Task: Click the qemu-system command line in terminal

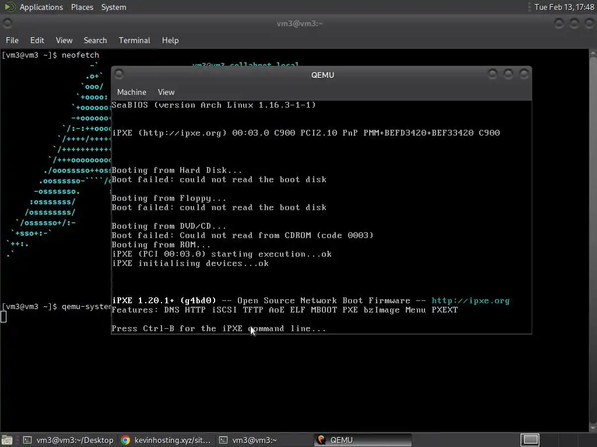Action: coord(86,307)
